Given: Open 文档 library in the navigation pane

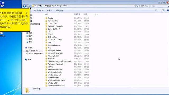Looking at the screenshot, I should tap(29, 39).
